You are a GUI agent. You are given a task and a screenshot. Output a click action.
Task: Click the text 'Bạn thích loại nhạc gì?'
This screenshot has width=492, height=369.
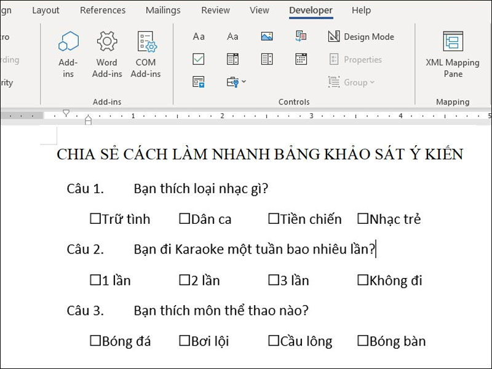tap(201, 189)
